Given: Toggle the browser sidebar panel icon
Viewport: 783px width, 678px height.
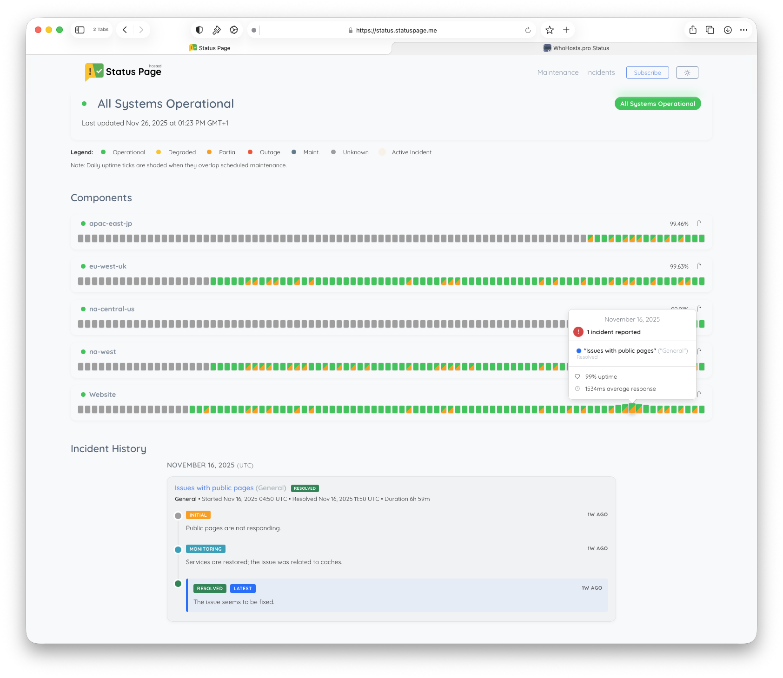Looking at the screenshot, I should (80, 29).
